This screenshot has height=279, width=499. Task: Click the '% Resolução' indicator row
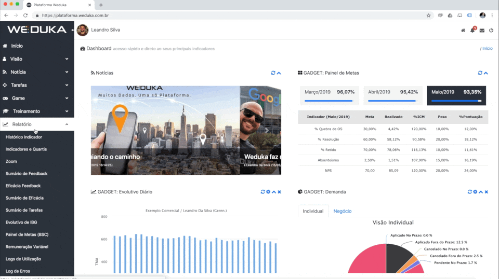coord(393,139)
